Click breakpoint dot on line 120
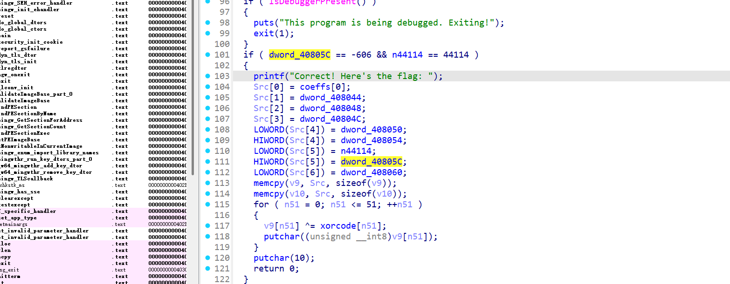730x284 pixels. coord(207,258)
